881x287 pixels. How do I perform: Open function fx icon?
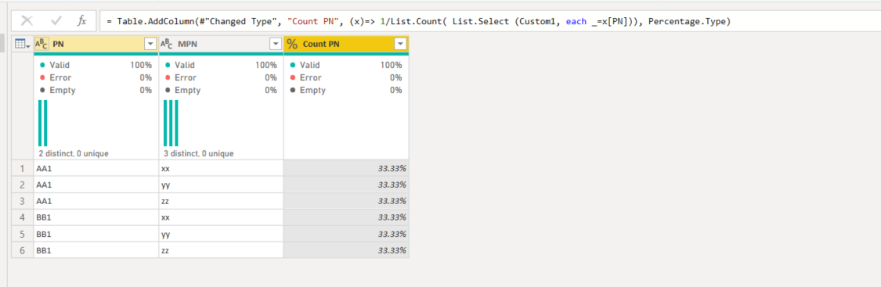click(82, 21)
